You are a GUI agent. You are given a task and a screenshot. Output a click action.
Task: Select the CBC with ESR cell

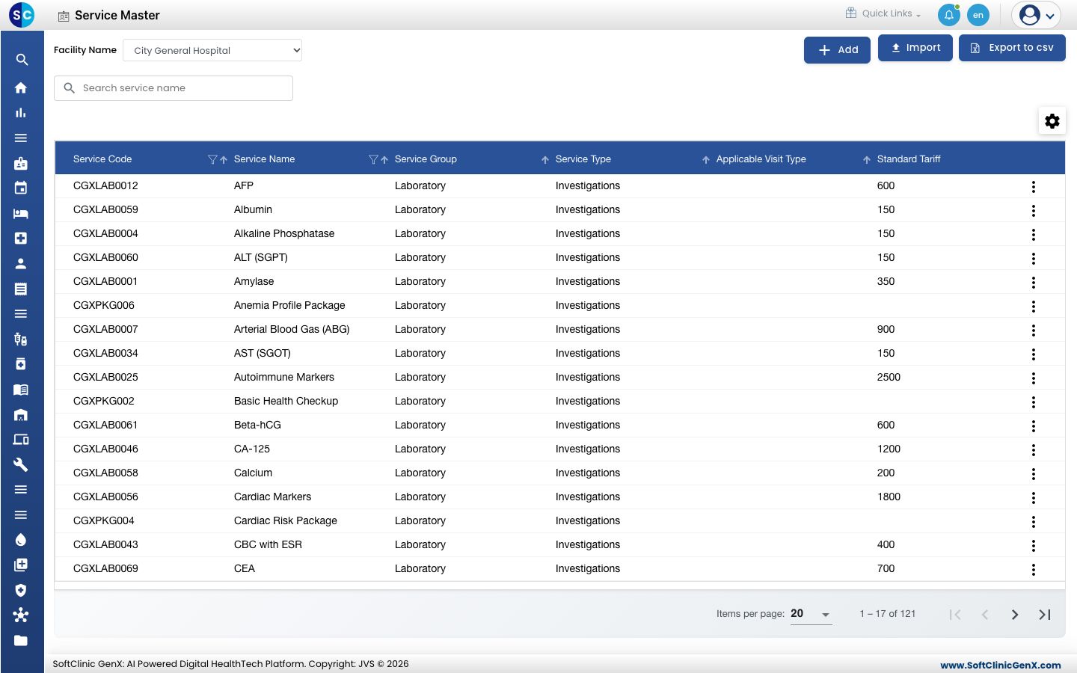268,544
